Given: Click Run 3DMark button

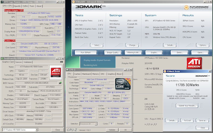Looking at the screenshot, I should click(x=86, y=52).
